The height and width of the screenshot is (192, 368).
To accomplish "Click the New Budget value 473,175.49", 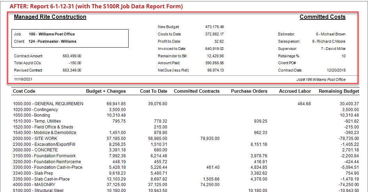I will pyautogui.click(x=215, y=27).
